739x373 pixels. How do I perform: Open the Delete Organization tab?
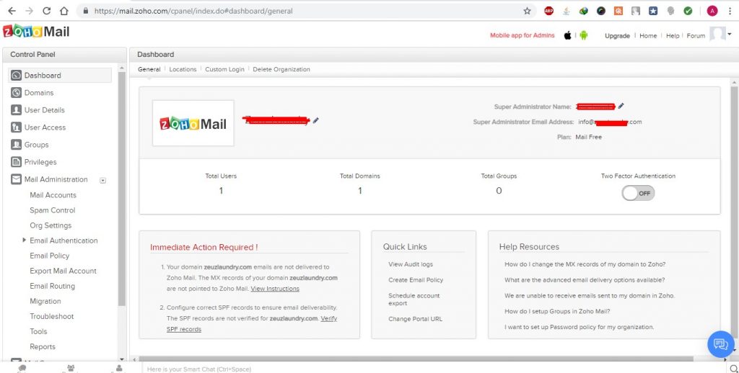[281, 69]
